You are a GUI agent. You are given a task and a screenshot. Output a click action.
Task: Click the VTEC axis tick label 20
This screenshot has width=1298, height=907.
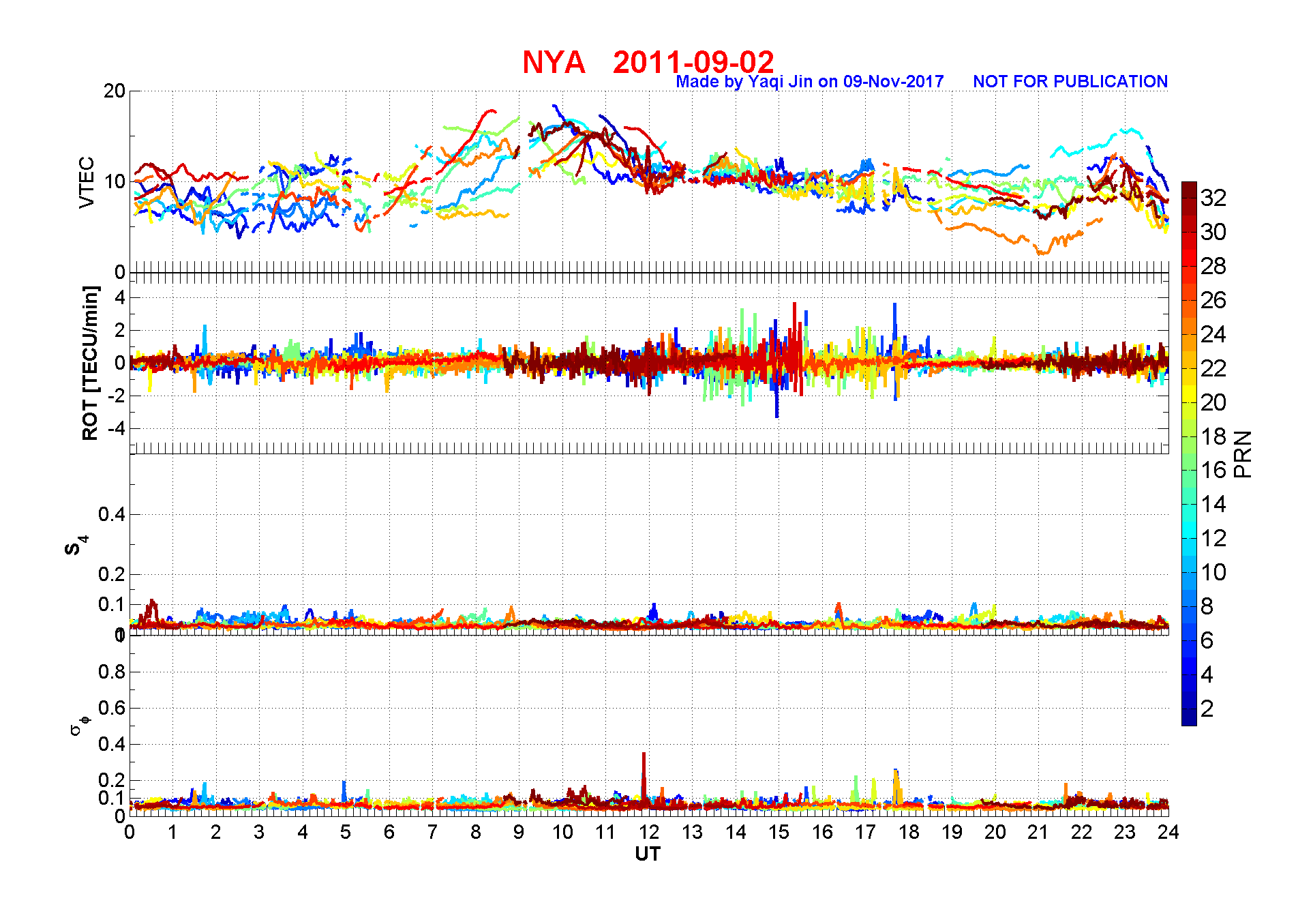coord(115,91)
